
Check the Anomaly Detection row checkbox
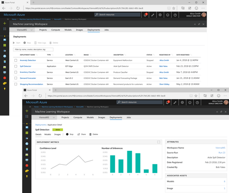coord(16,60)
